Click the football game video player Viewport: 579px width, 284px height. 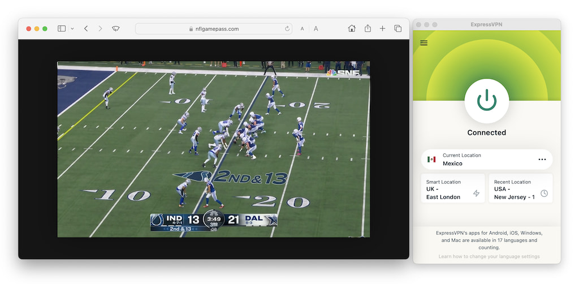pos(213,149)
